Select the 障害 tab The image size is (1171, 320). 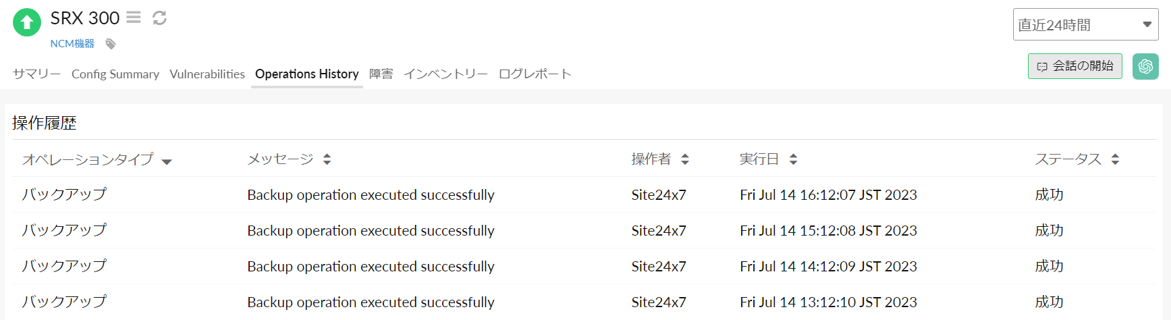pyautogui.click(x=381, y=74)
